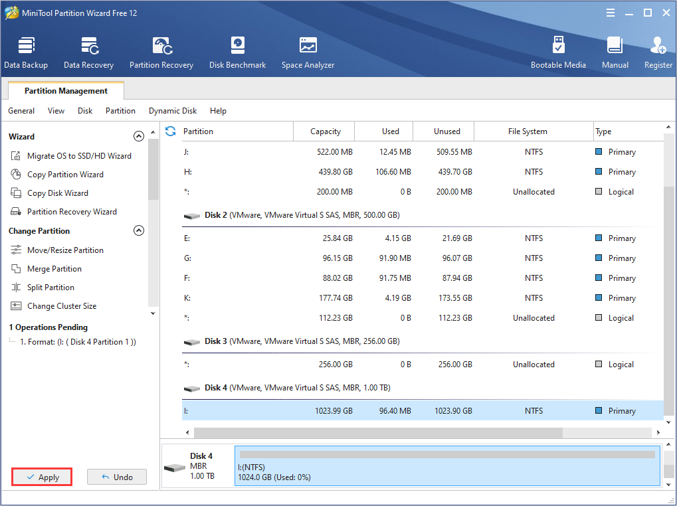Launch Copy Disk Wizard

pos(48,193)
